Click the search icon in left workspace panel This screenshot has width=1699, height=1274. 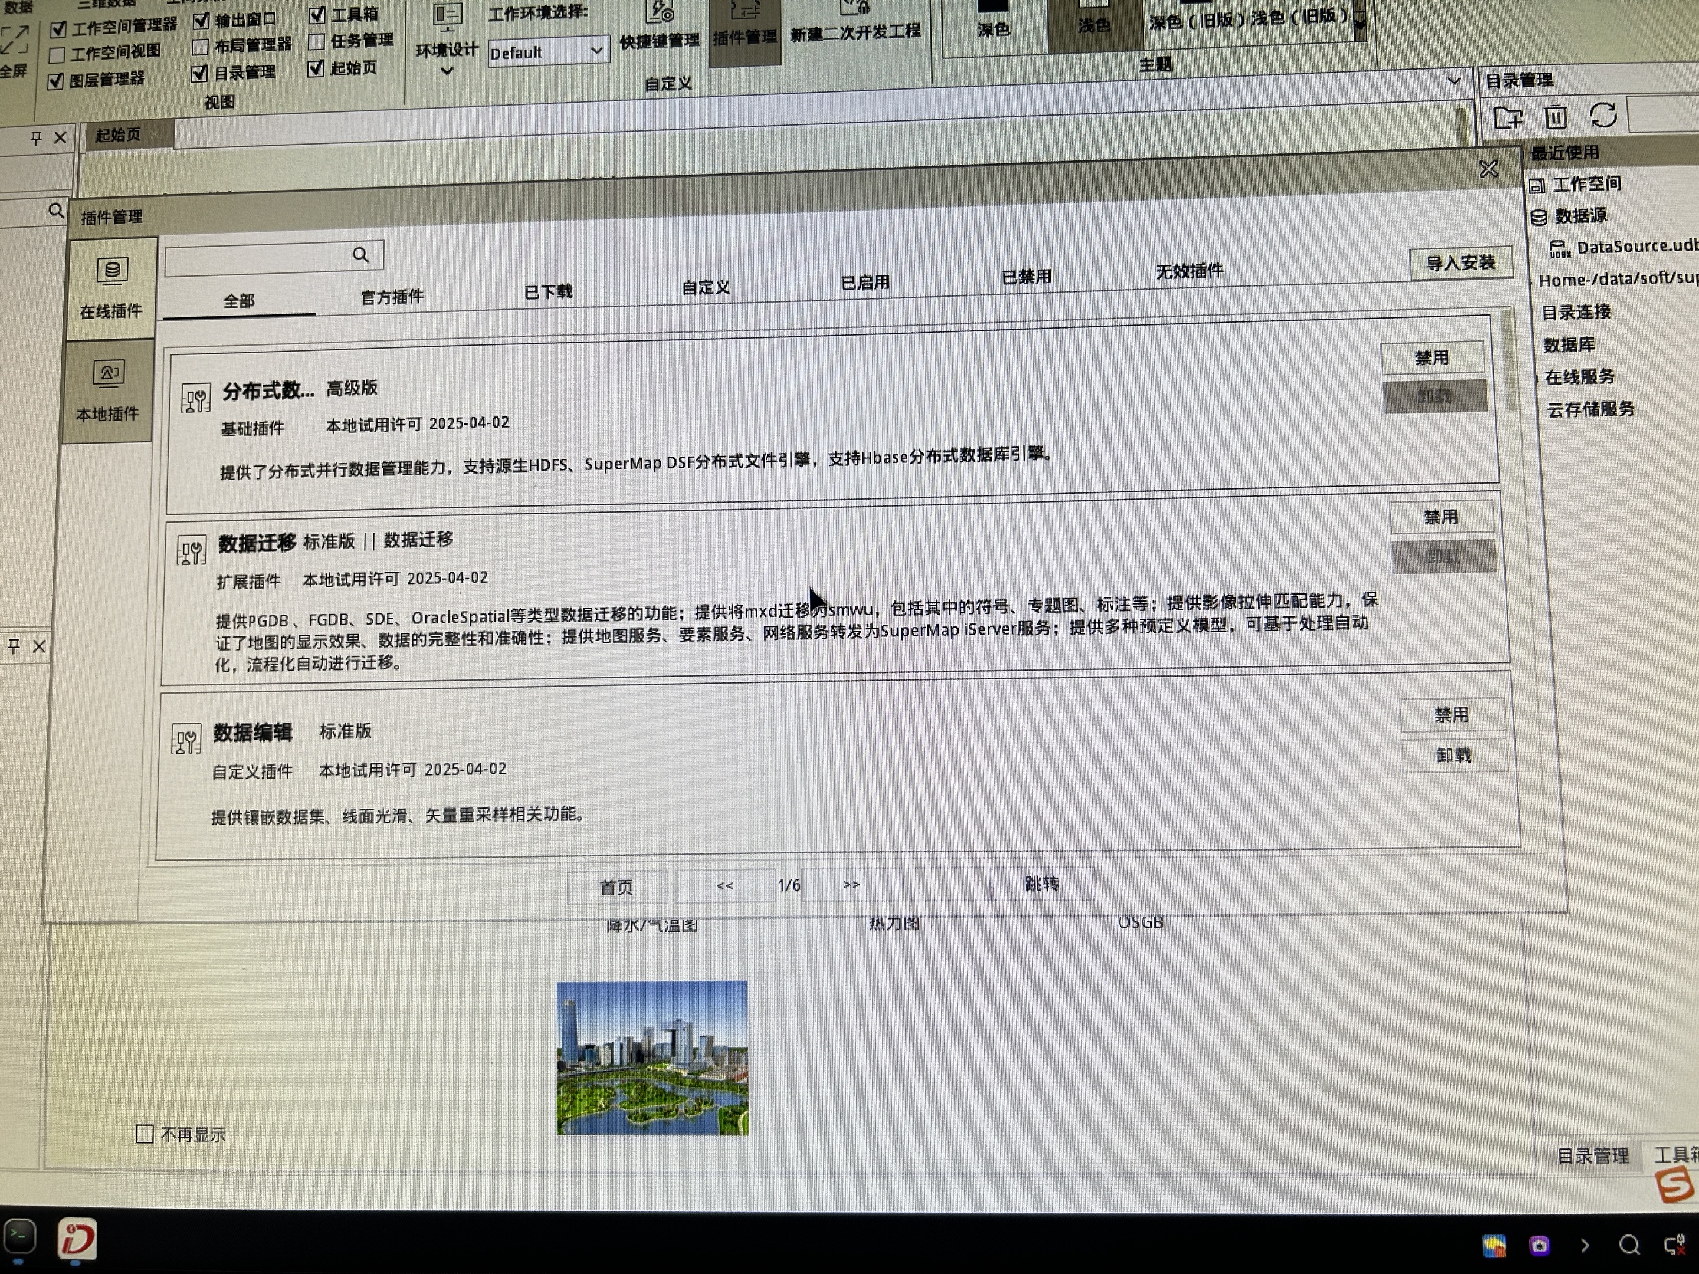[55, 211]
